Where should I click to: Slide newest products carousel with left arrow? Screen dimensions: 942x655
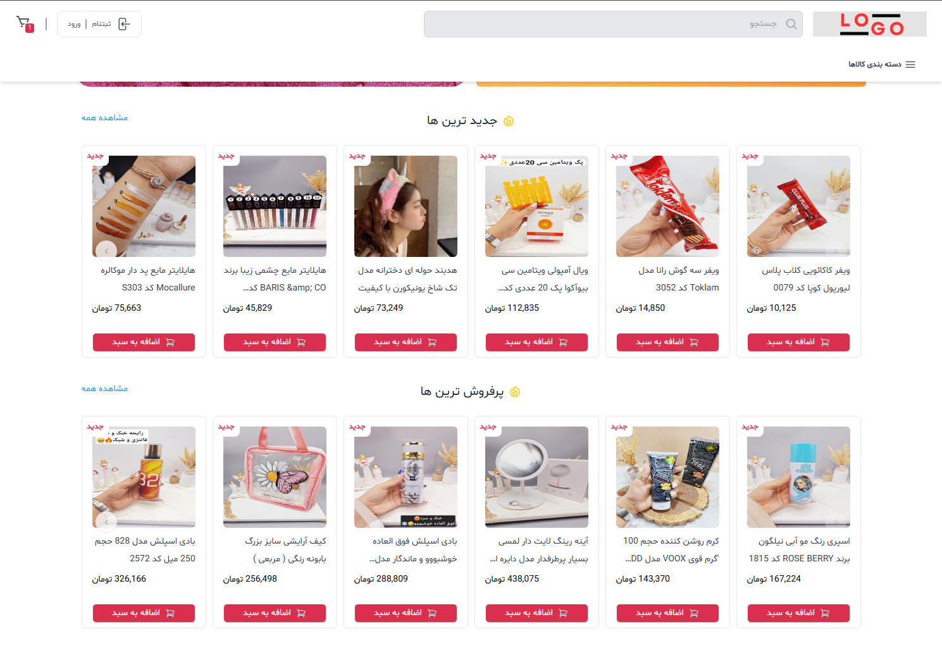pyautogui.click(x=106, y=251)
